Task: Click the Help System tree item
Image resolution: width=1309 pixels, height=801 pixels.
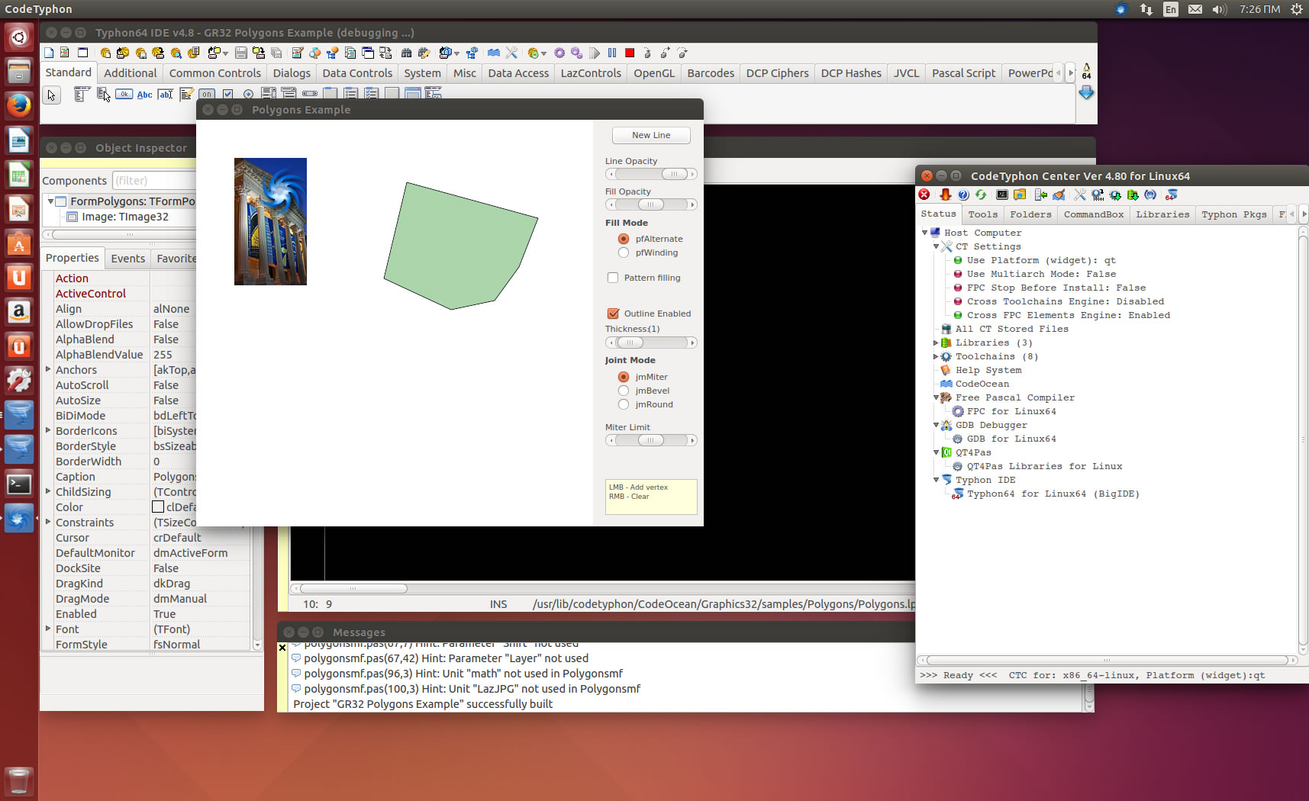Action: coord(981,370)
